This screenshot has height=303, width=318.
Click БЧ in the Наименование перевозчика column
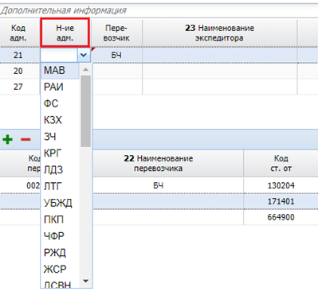tap(158, 185)
